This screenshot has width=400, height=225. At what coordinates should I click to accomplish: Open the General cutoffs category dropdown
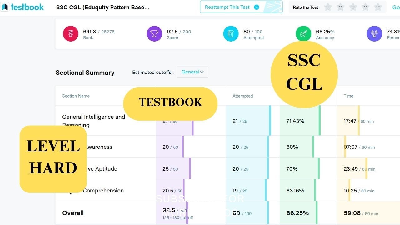click(192, 72)
